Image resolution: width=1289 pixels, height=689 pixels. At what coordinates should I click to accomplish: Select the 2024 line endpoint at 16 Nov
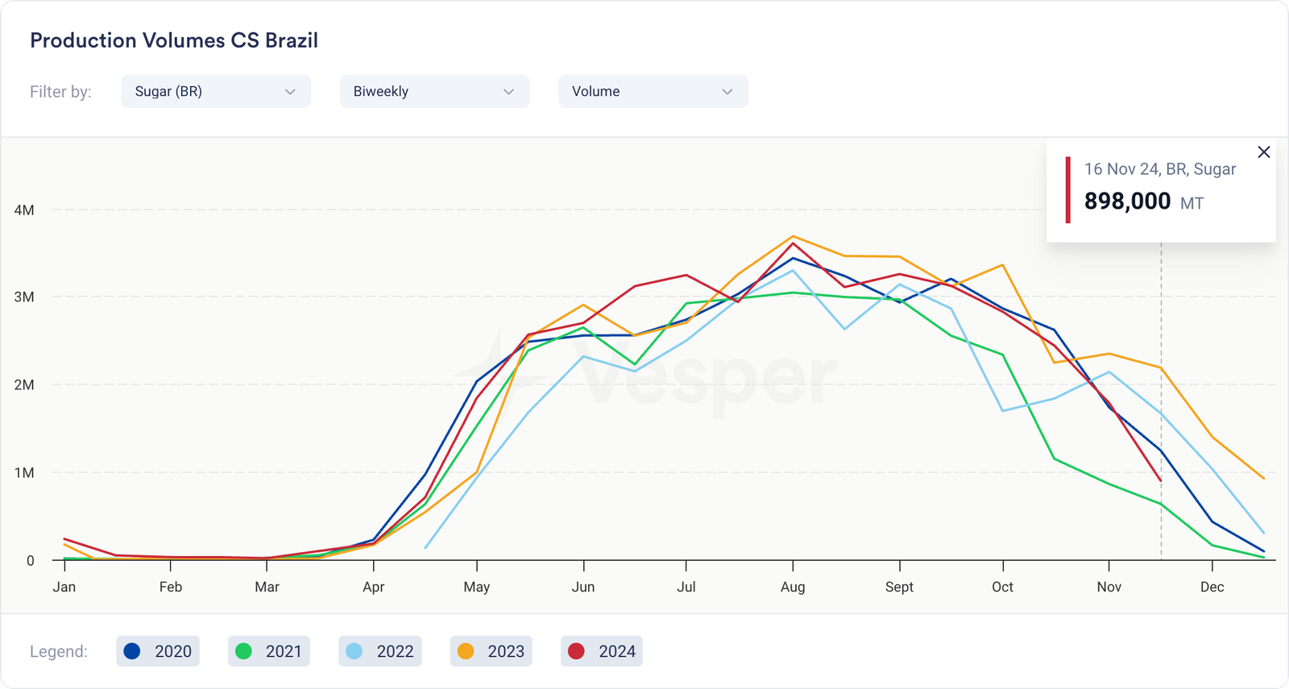point(1160,481)
